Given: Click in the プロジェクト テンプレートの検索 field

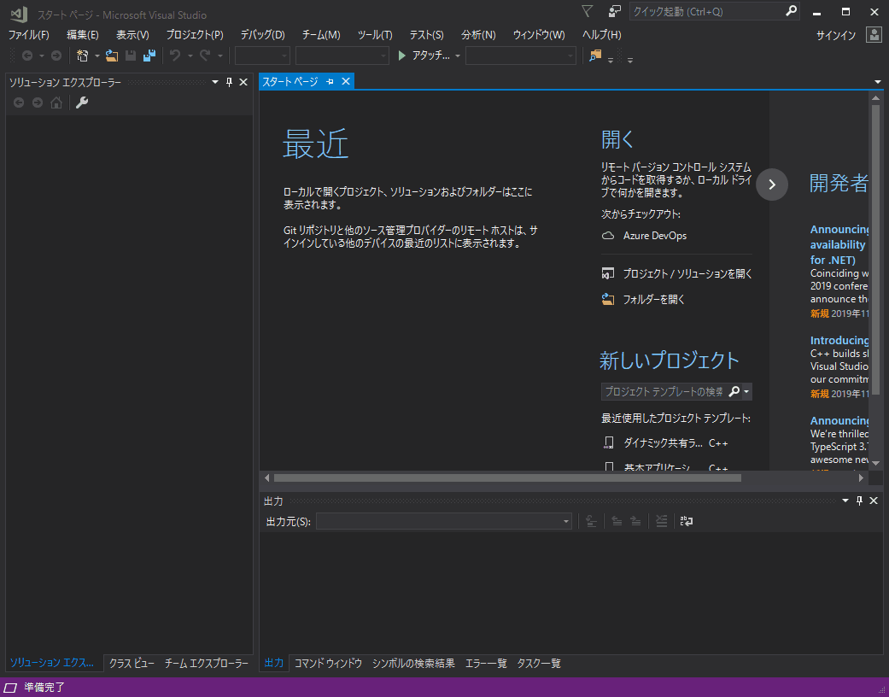Looking at the screenshot, I should pyautogui.click(x=664, y=391).
